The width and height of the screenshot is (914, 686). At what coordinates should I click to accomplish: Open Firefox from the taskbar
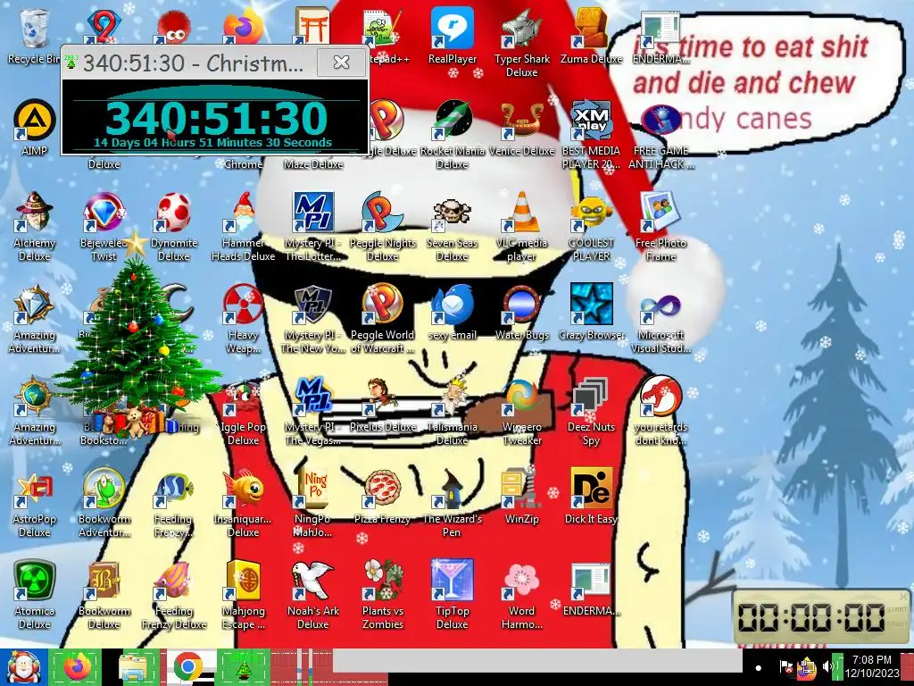[78, 666]
